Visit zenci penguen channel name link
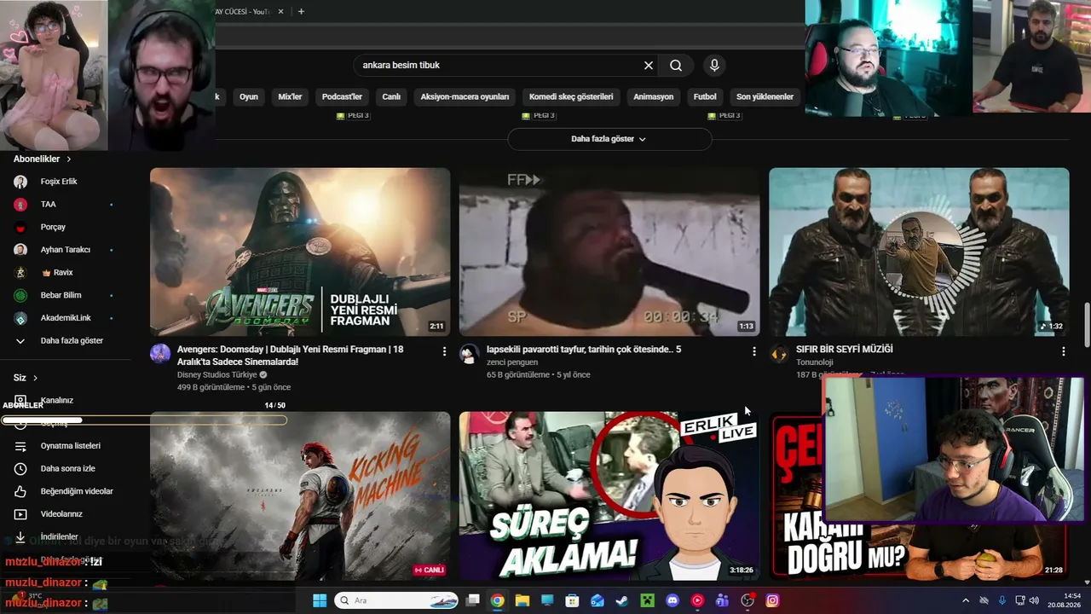 (512, 362)
